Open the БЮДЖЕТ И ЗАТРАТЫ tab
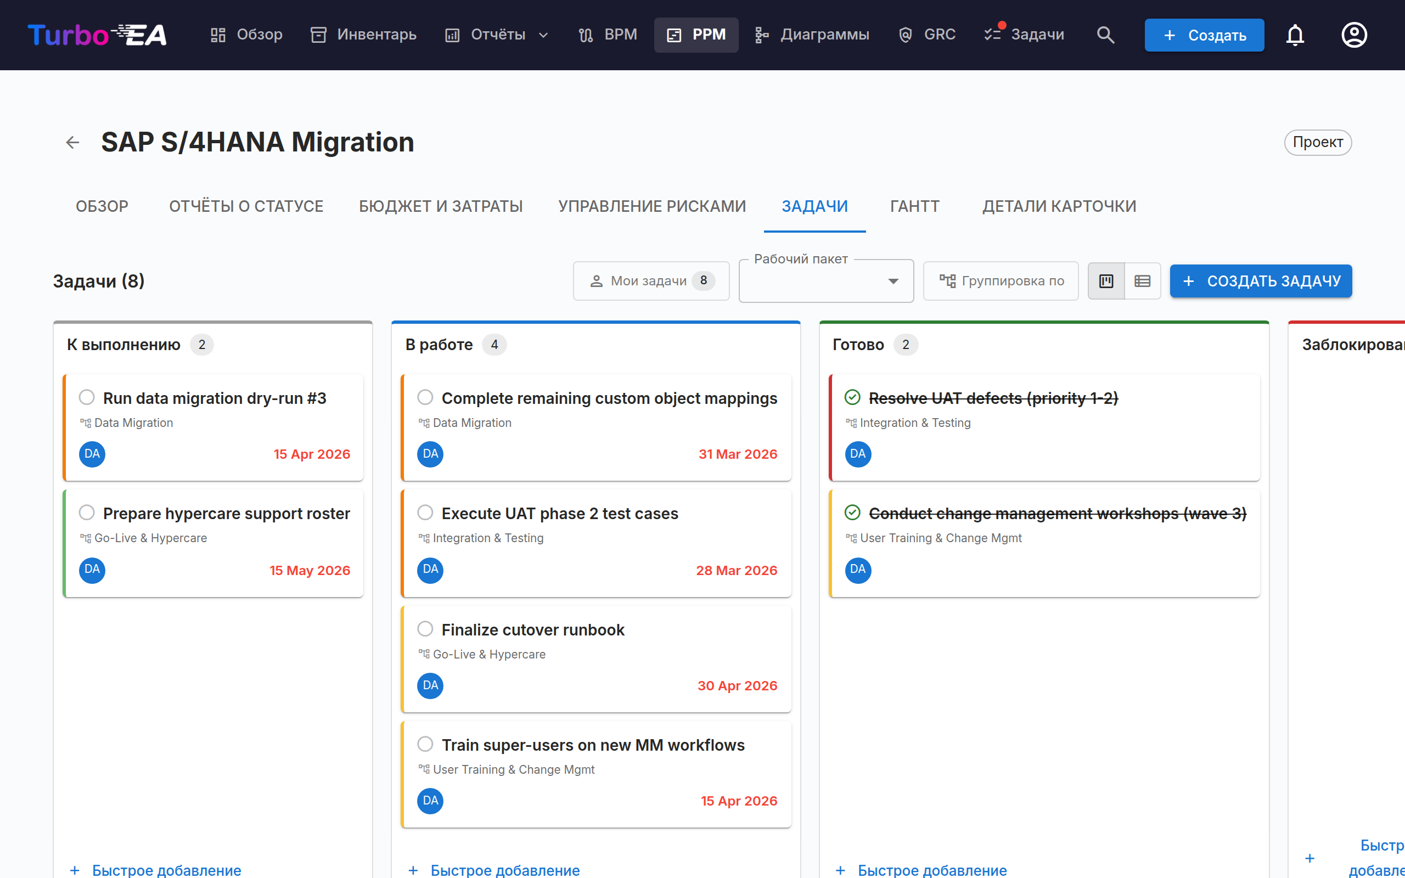 point(441,206)
